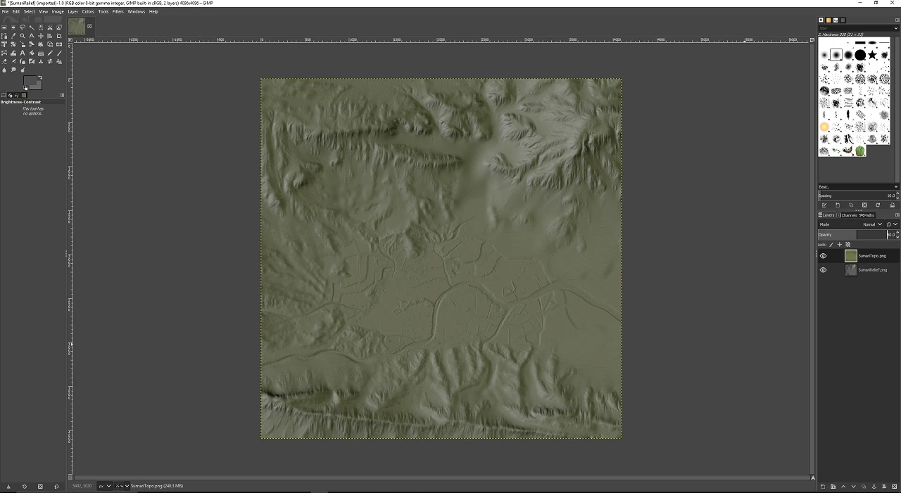Open the blend mode group switcher
This screenshot has height=493, width=901.
coord(892,224)
